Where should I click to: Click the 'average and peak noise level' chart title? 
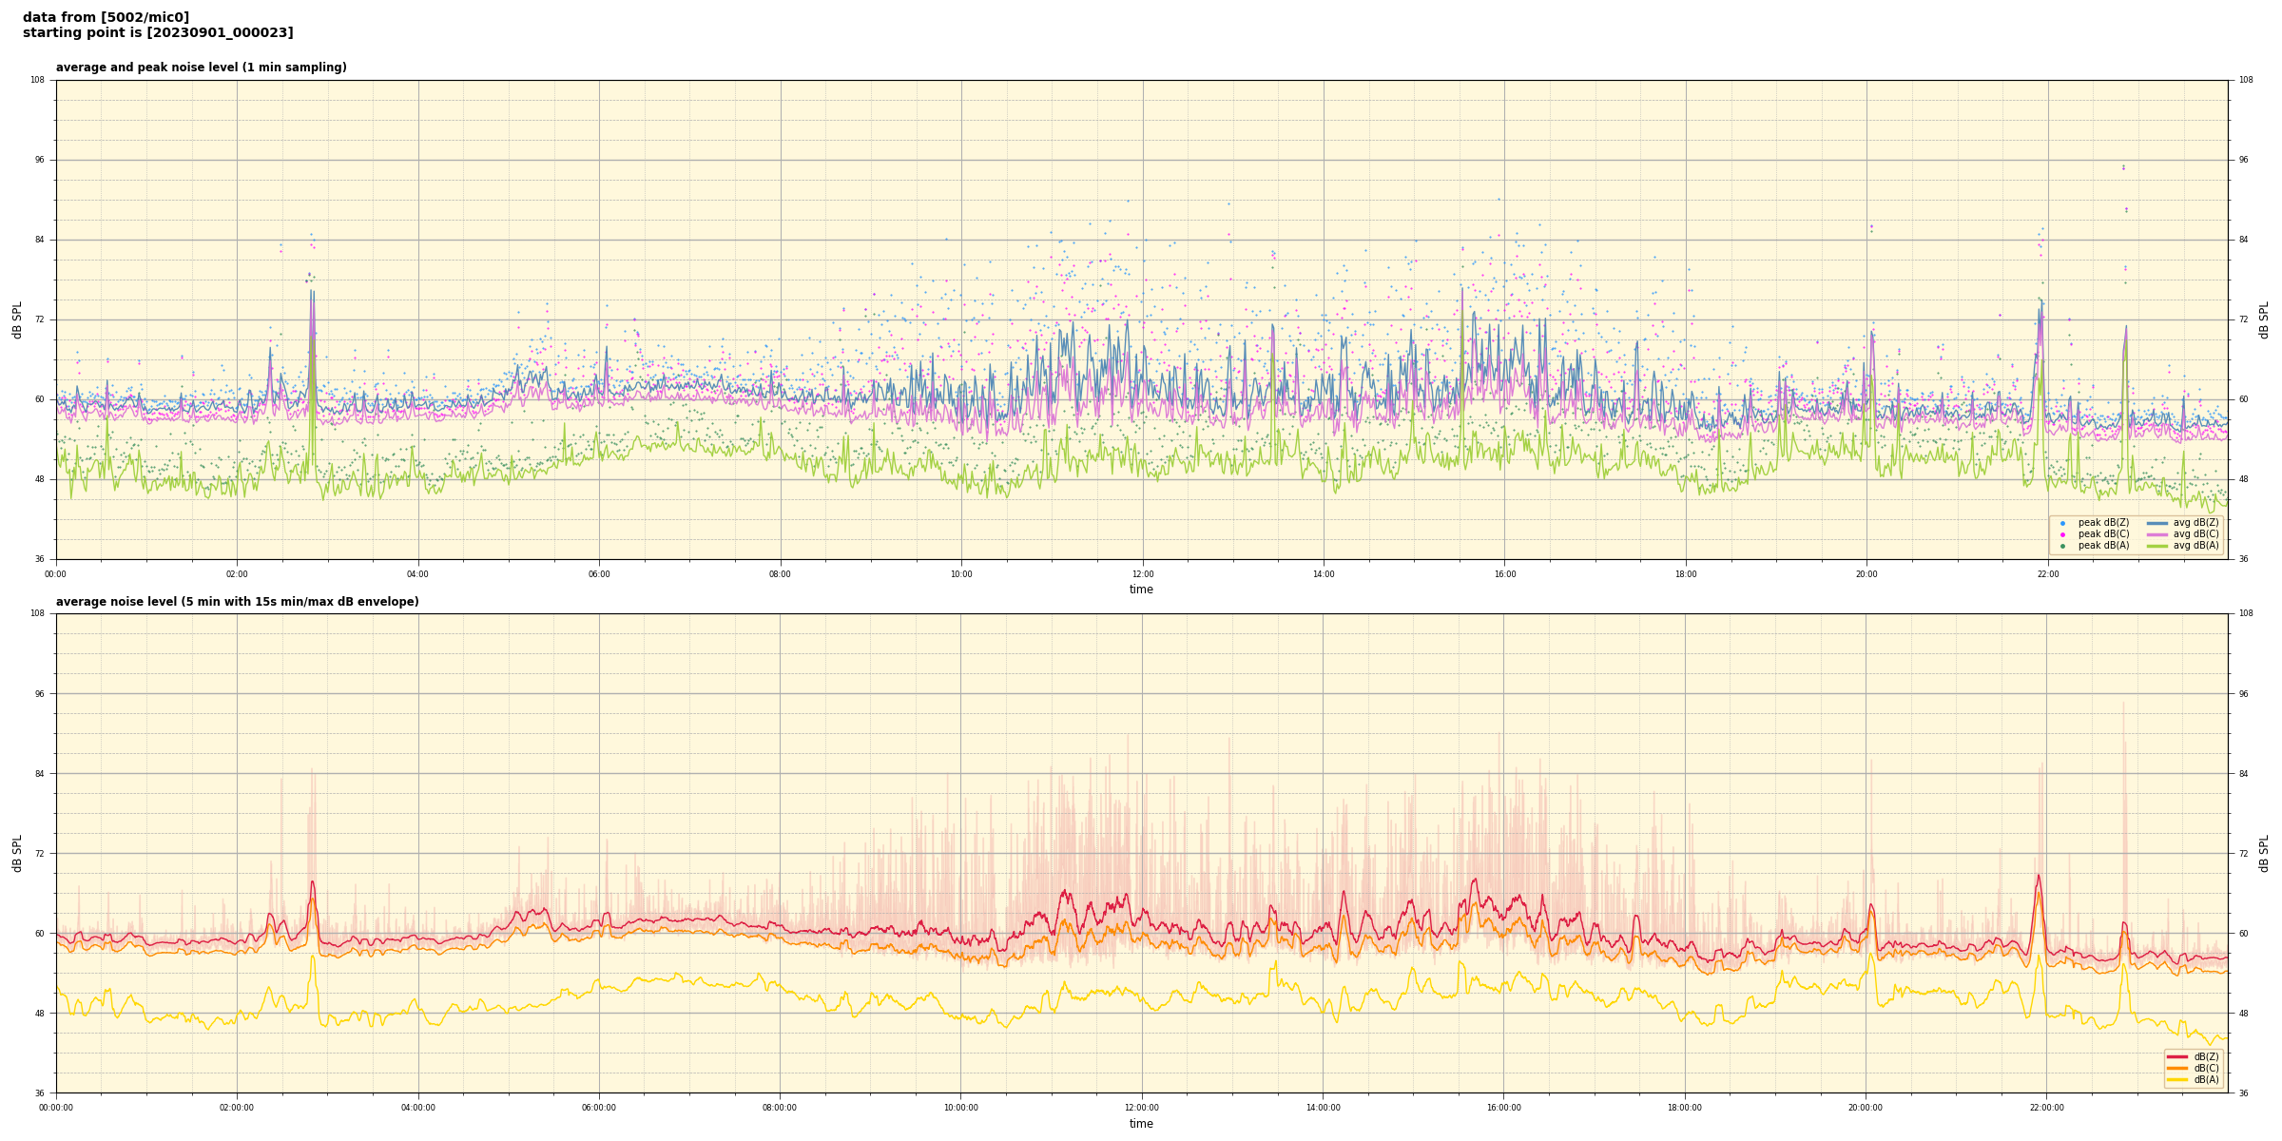point(201,68)
